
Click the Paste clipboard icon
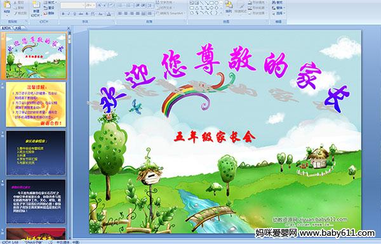pos(7,7)
